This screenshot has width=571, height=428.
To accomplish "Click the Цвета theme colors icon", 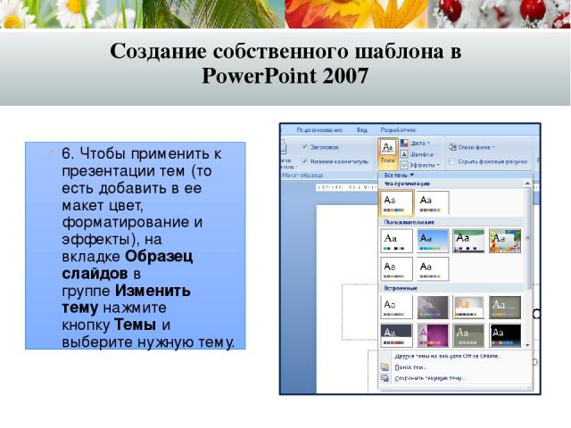I will 404,143.
